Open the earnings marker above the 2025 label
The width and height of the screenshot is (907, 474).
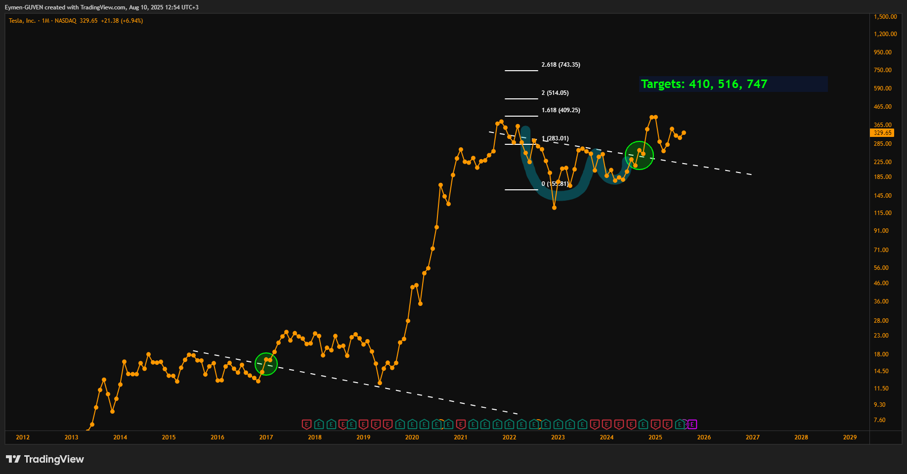pos(655,424)
